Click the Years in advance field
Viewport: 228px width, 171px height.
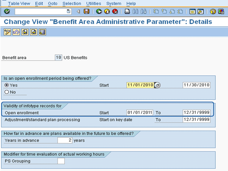(x=65, y=140)
